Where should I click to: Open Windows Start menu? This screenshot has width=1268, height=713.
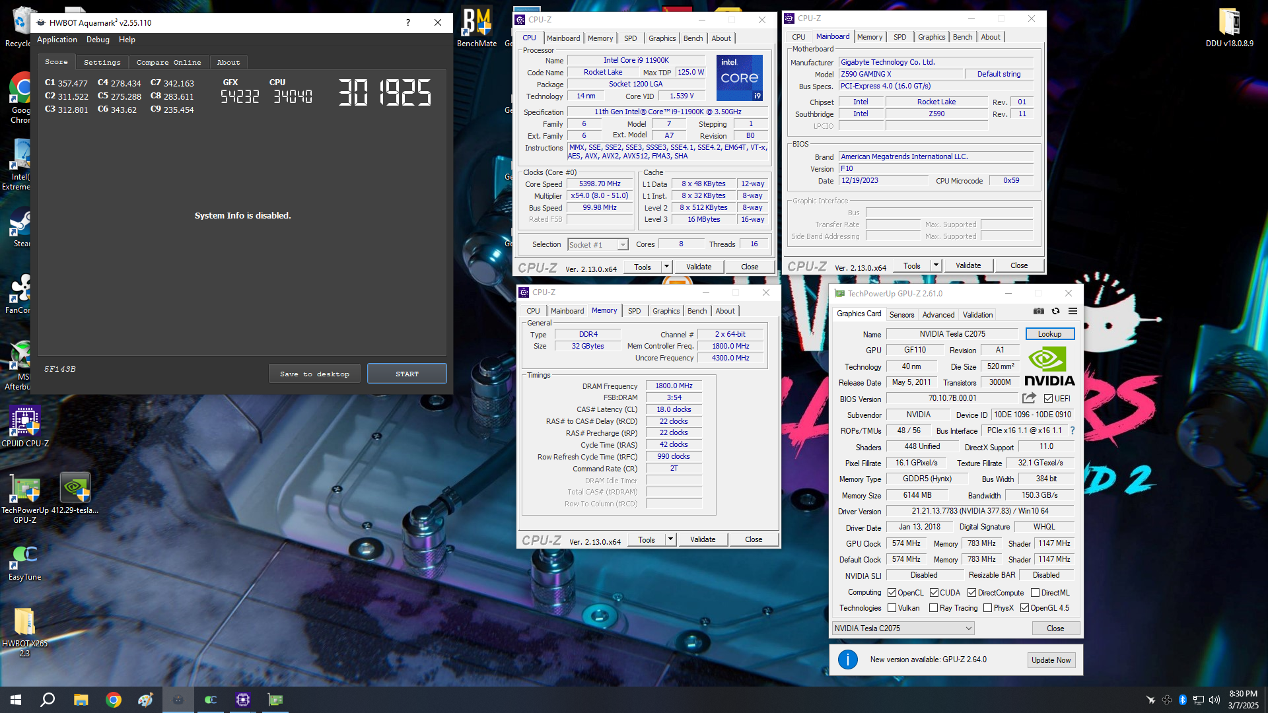pos(16,700)
